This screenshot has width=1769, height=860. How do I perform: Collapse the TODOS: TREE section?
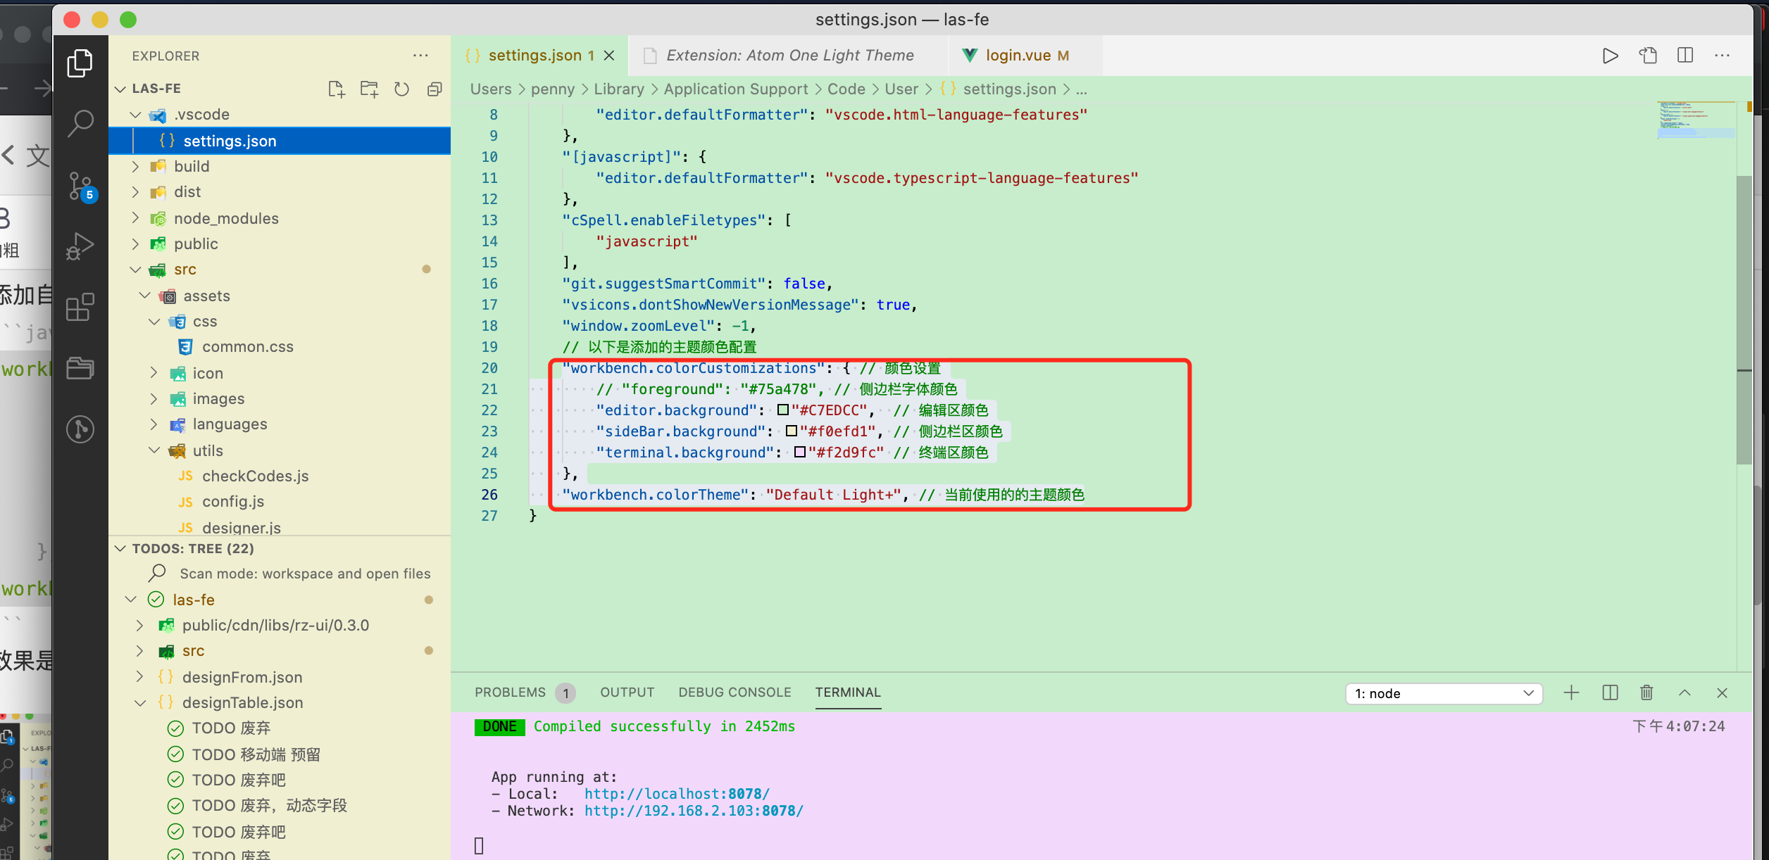click(120, 548)
